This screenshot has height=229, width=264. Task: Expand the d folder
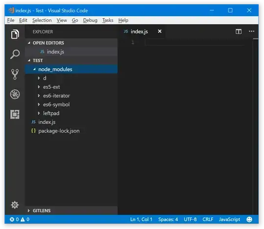[39, 78]
